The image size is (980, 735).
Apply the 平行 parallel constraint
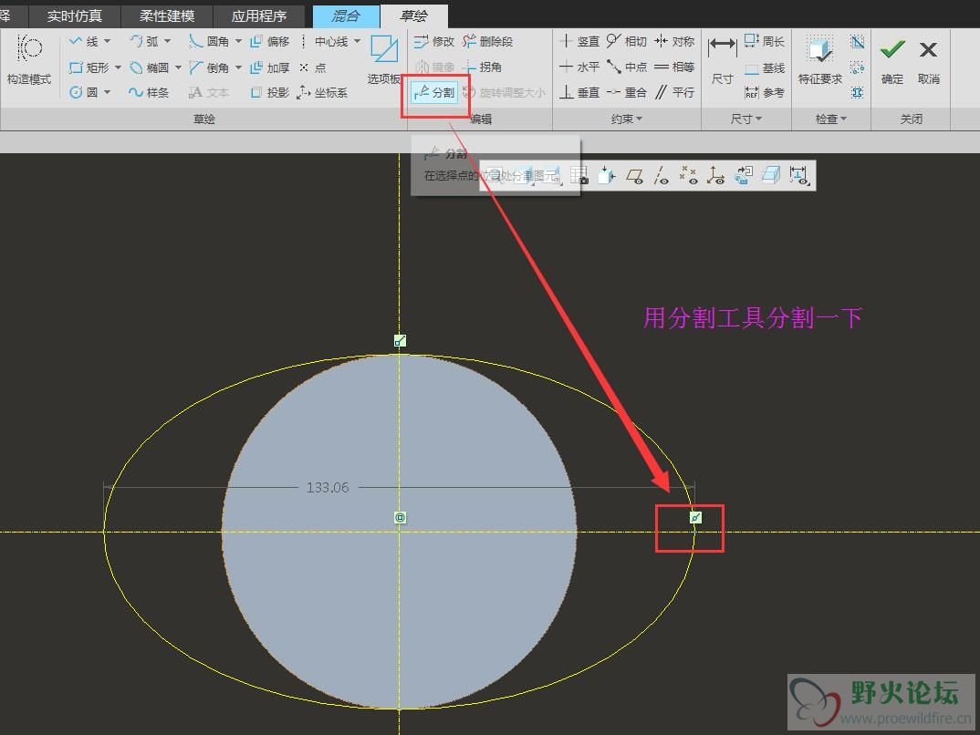click(674, 92)
